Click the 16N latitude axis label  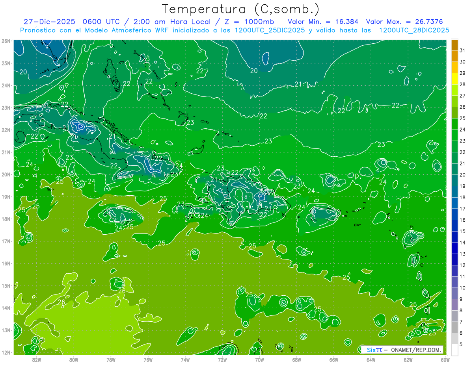coord(6,263)
